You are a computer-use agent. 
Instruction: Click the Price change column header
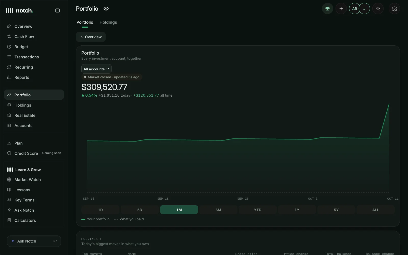tap(296, 254)
